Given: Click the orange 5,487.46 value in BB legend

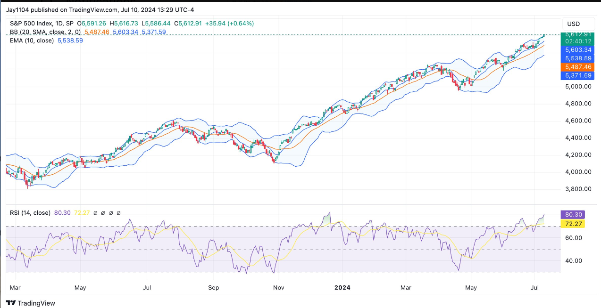Looking at the screenshot, I should pos(96,32).
